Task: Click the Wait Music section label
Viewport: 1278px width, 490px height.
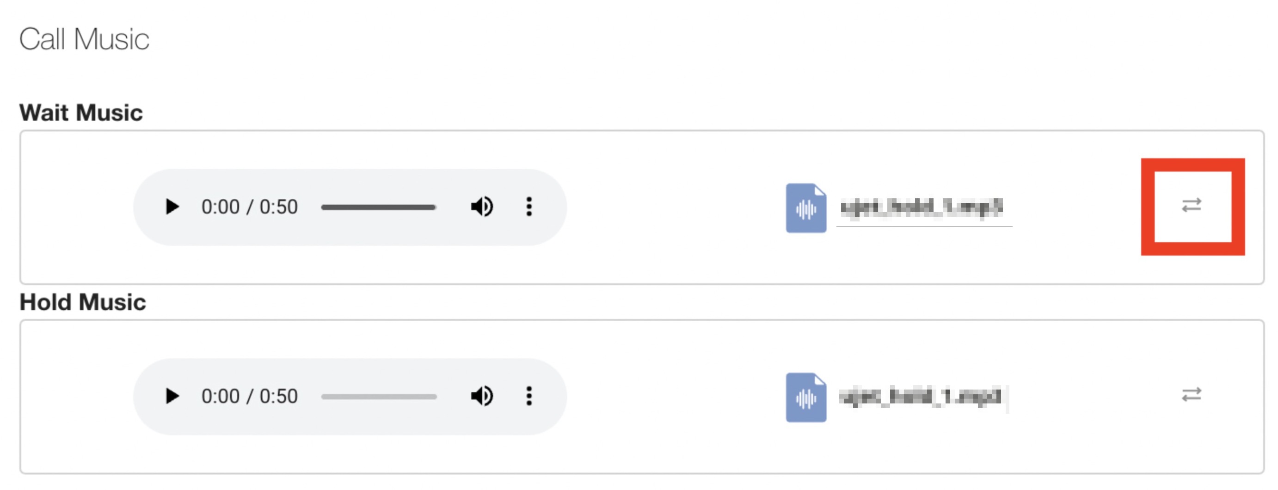Action: (x=81, y=113)
